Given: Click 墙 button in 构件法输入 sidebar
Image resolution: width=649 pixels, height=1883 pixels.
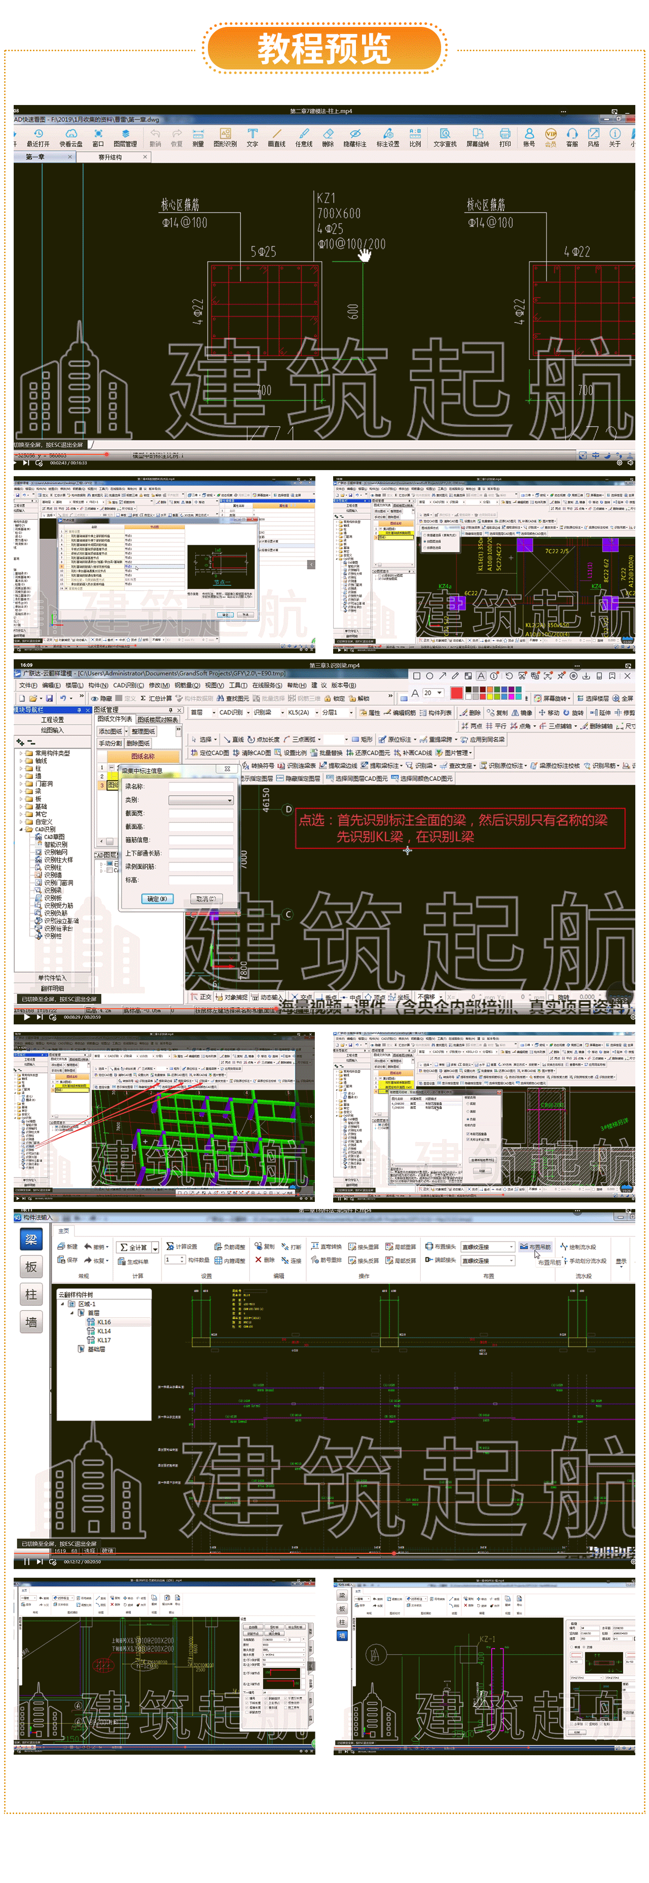Looking at the screenshot, I should point(31,1322).
